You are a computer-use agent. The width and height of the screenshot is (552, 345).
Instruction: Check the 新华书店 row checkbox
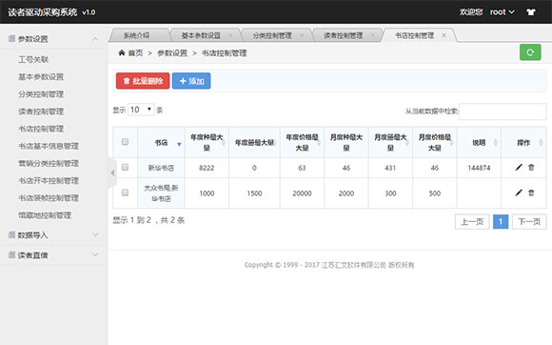click(125, 167)
